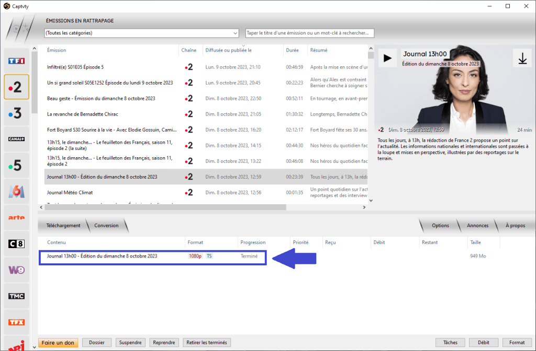Switch to the Conversion tab

pyautogui.click(x=106, y=226)
